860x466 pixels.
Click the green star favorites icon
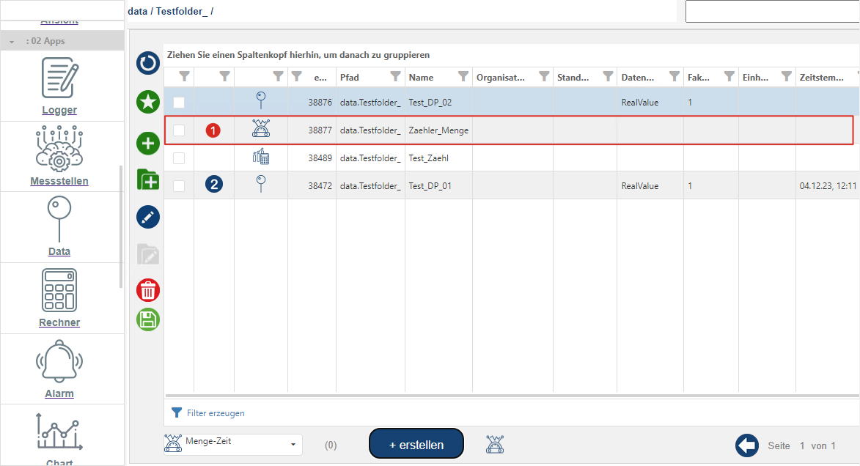(x=148, y=102)
